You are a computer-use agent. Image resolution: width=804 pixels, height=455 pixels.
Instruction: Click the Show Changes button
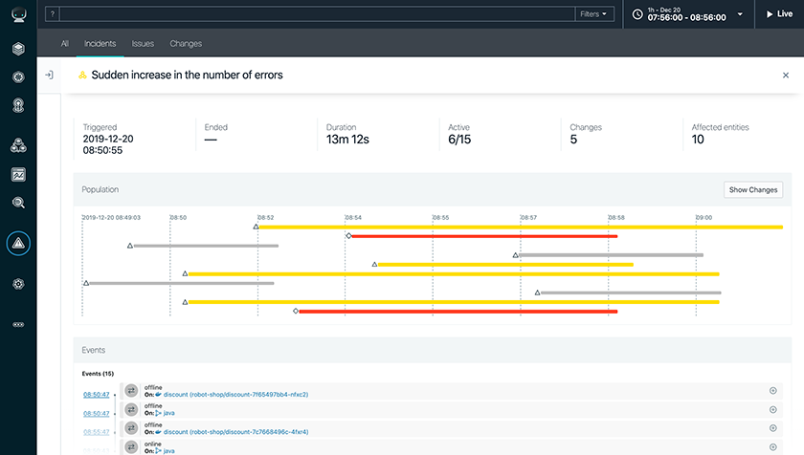point(753,190)
